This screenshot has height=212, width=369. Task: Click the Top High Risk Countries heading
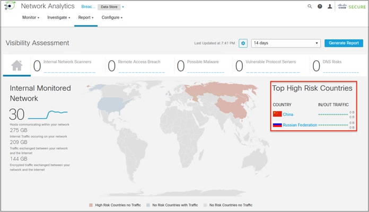(312, 88)
